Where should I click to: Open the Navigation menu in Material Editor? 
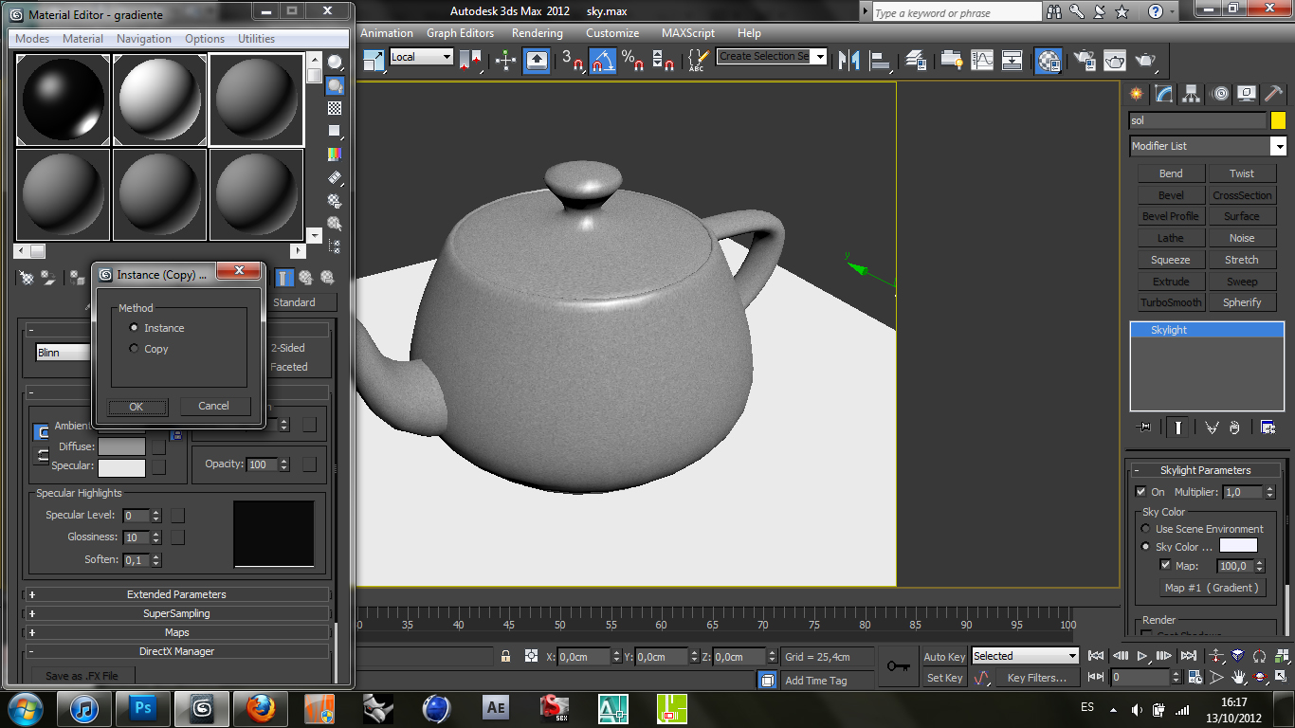(144, 39)
